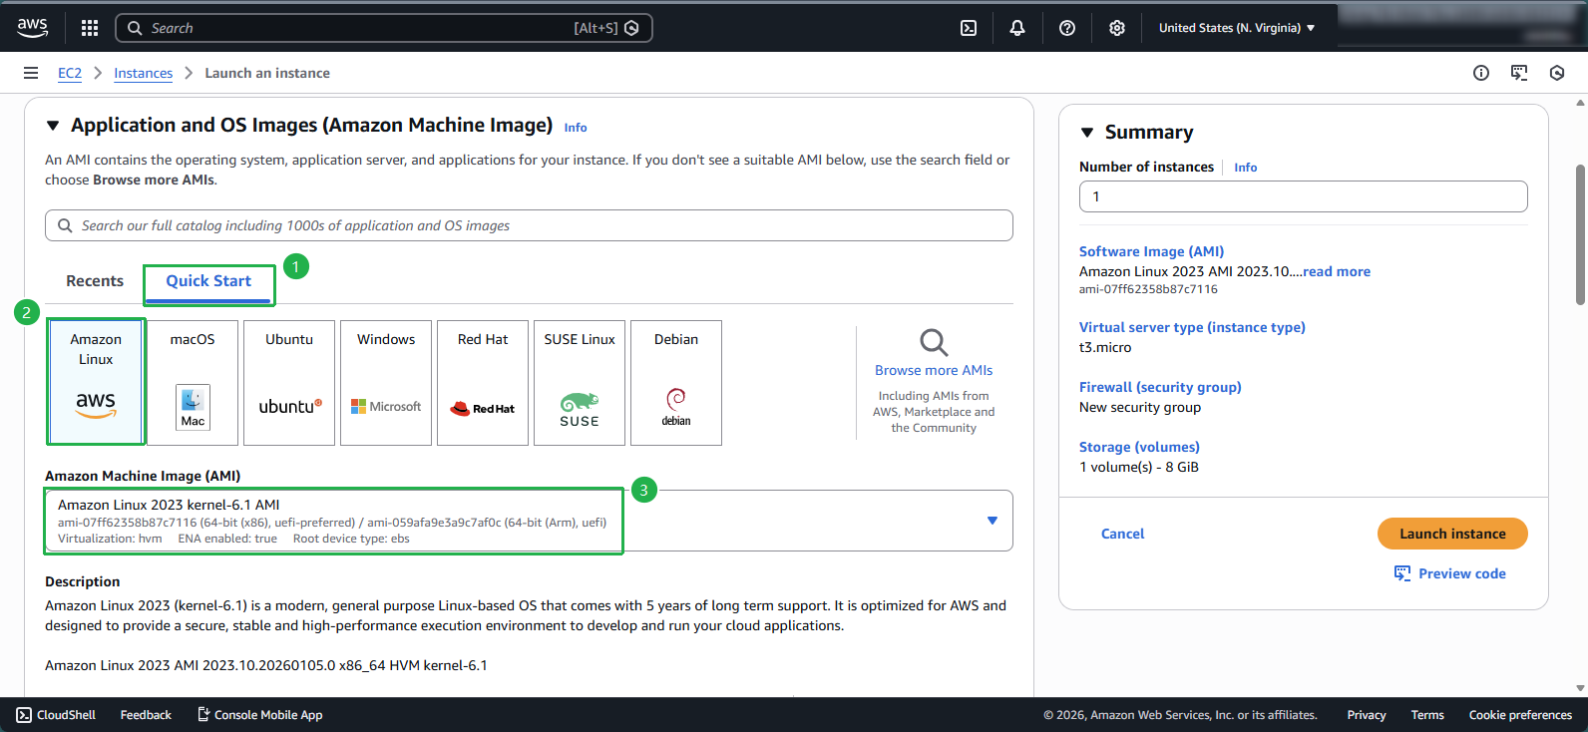Click the text 't3.micro' in Summary
The width and height of the screenshot is (1588, 732).
pyautogui.click(x=1105, y=347)
